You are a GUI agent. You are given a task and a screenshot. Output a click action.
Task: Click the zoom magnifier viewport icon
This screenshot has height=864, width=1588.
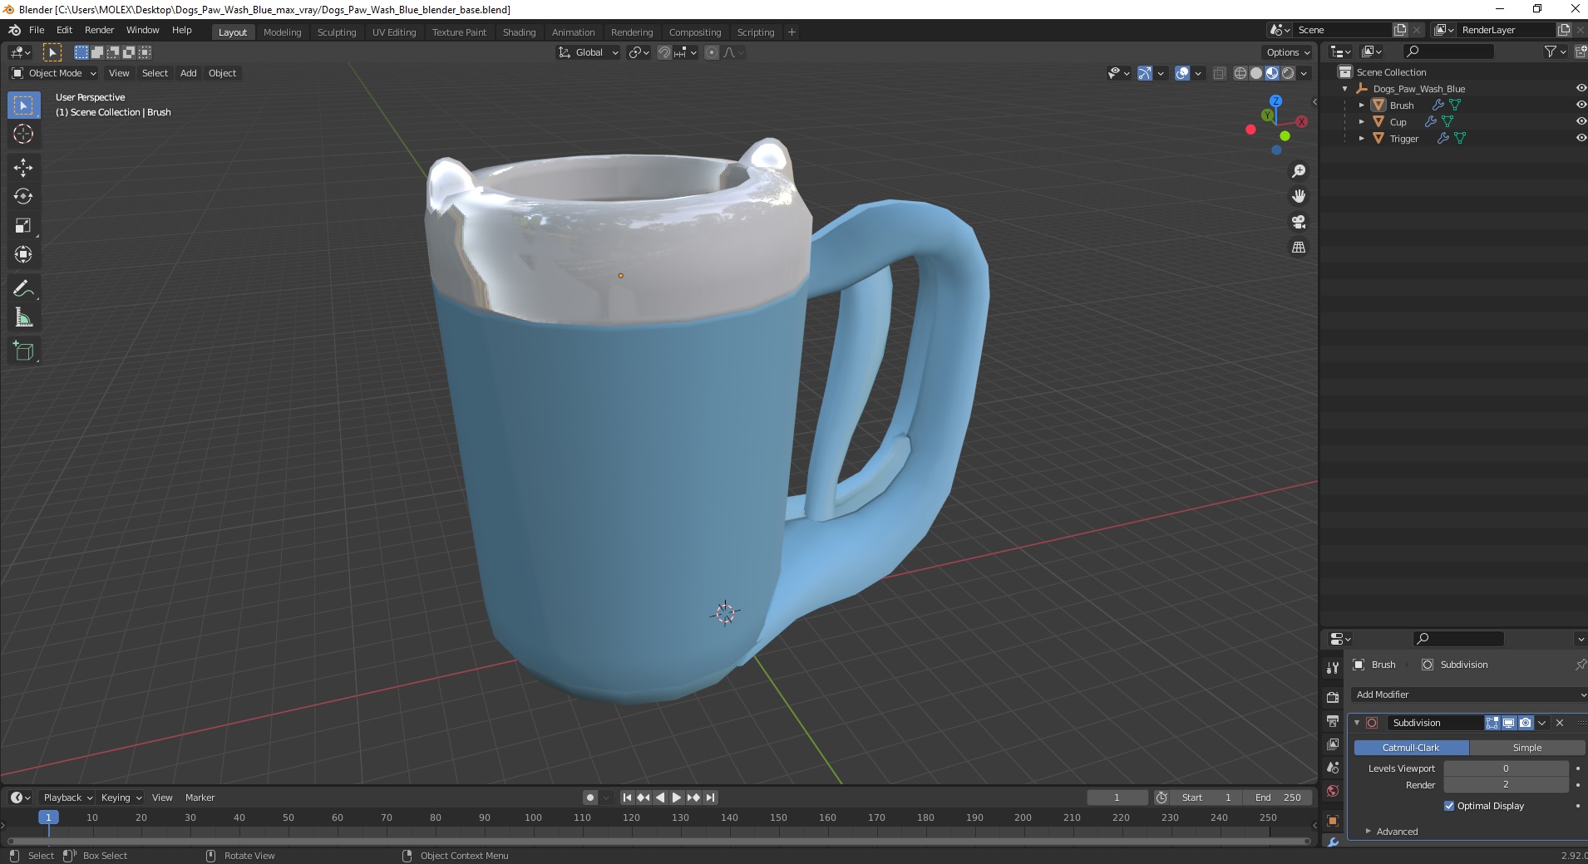pyautogui.click(x=1298, y=171)
